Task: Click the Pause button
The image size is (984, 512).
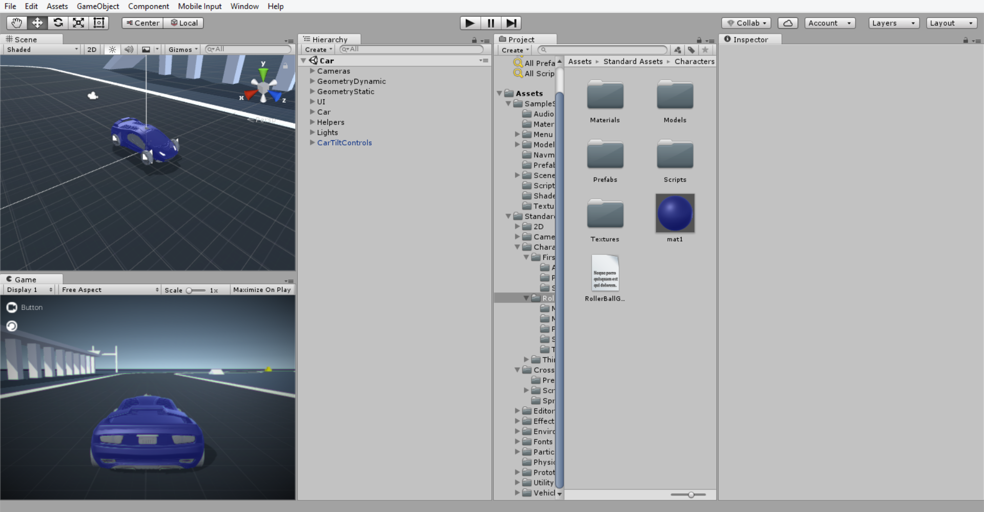Action: [x=490, y=23]
